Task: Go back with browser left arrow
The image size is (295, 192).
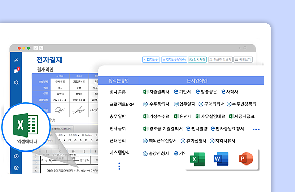Action: click(36, 48)
